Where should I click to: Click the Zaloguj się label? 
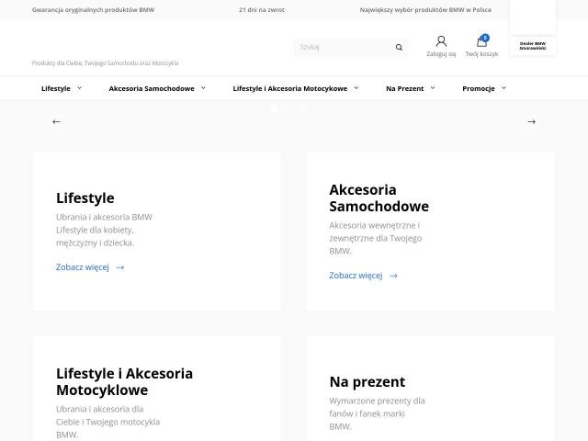(x=441, y=54)
